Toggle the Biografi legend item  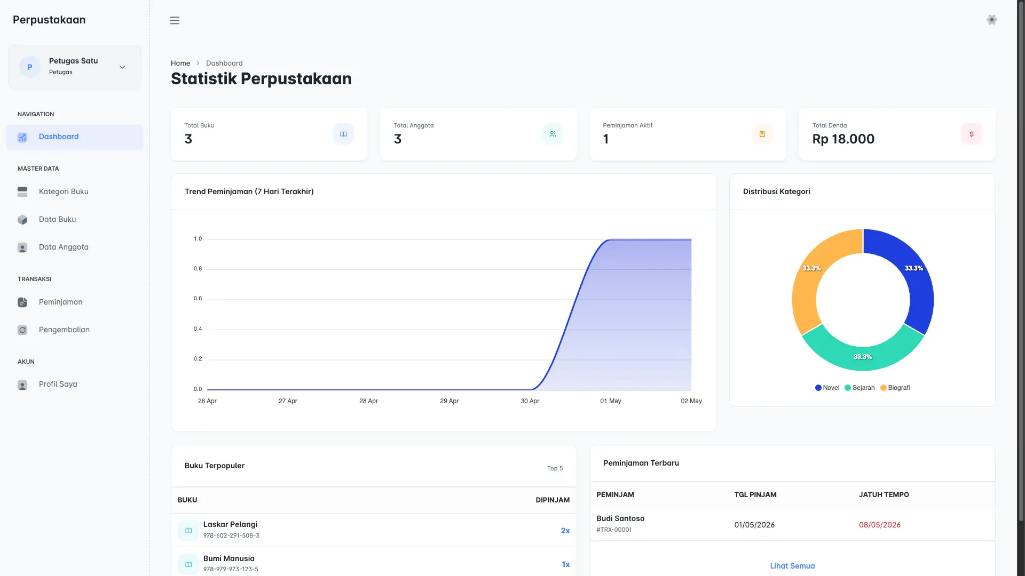click(895, 388)
